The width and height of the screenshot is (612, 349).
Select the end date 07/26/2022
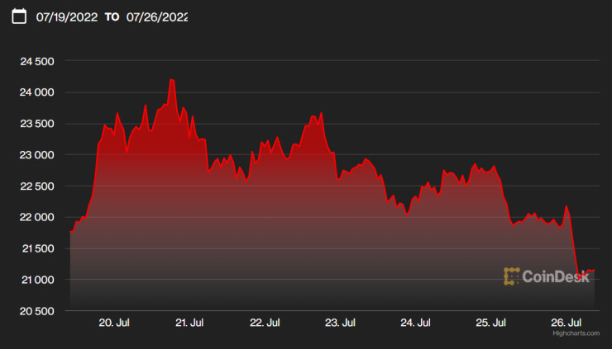pos(157,17)
